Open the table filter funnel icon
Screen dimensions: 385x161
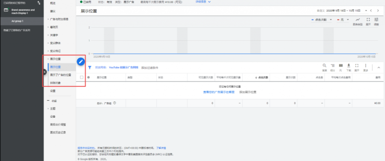click(90, 67)
